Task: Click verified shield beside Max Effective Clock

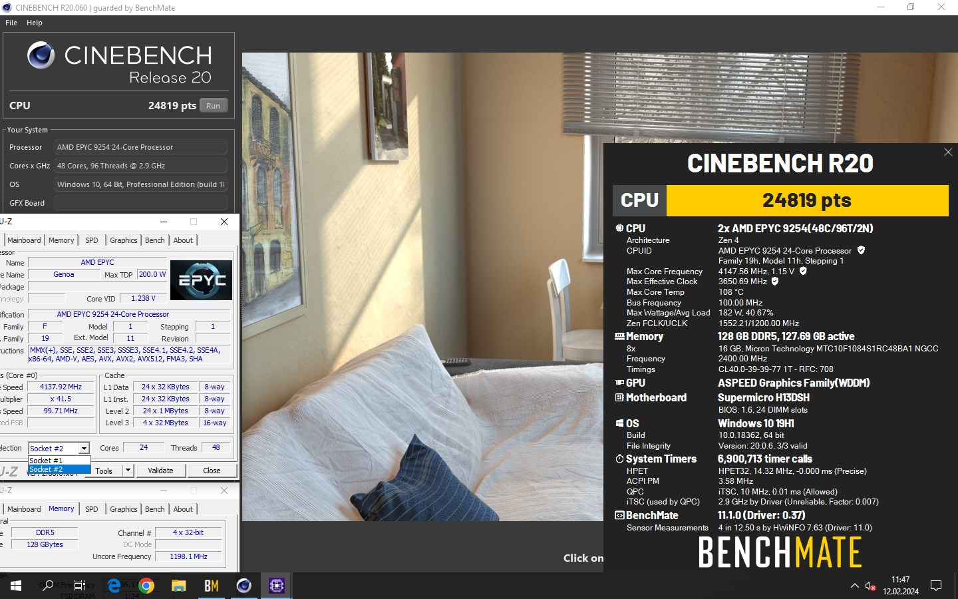Action: tap(775, 281)
